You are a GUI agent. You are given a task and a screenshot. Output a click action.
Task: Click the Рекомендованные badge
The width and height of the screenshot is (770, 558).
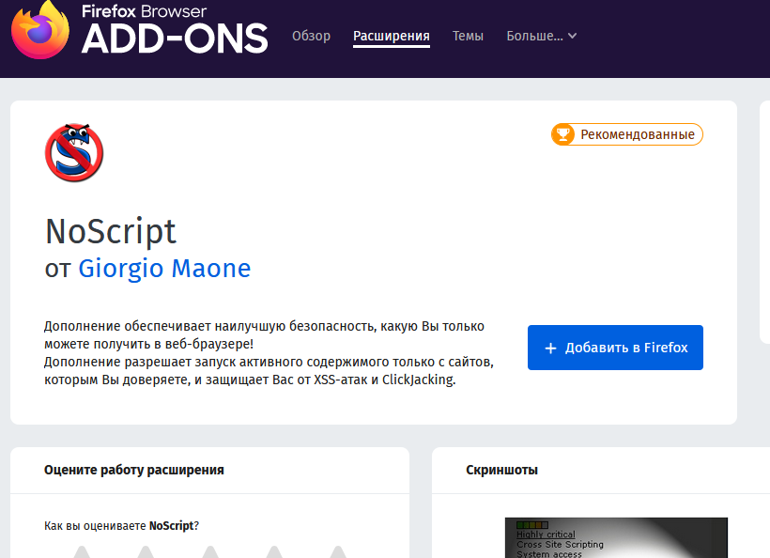pos(627,134)
